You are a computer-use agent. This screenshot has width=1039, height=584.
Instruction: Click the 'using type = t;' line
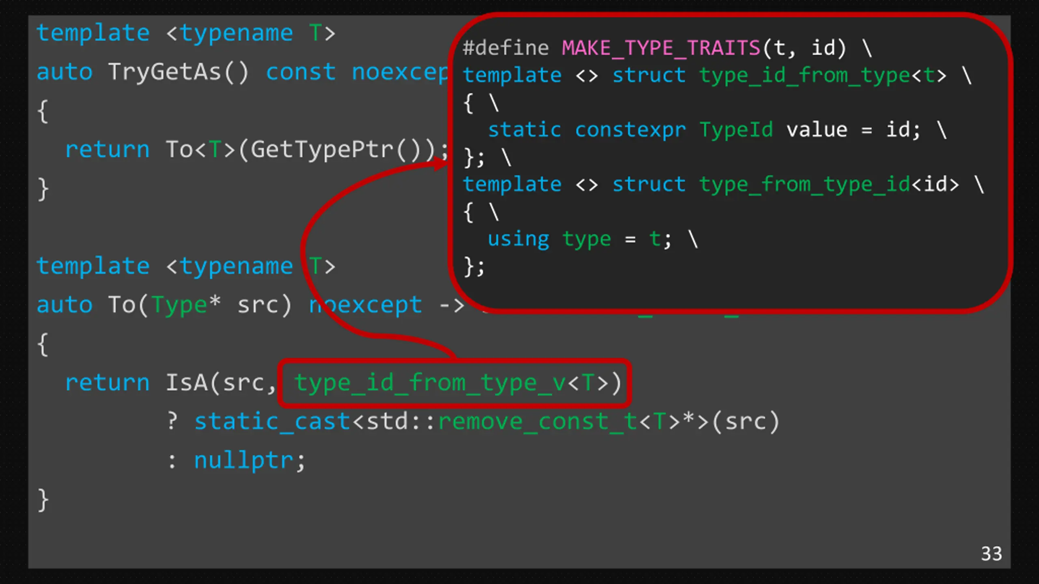pos(580,239)
